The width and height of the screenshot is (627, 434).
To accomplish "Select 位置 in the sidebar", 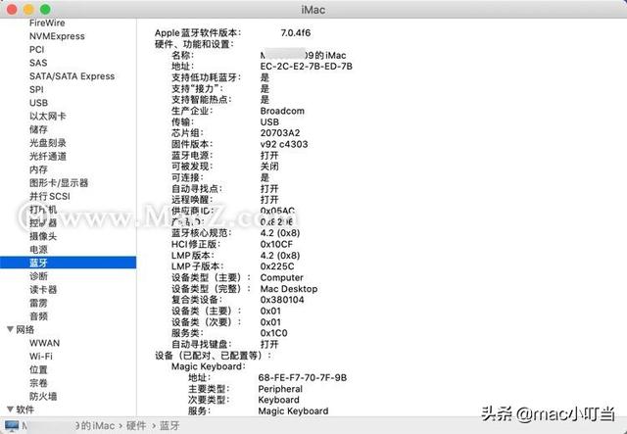I will (38, 369).
